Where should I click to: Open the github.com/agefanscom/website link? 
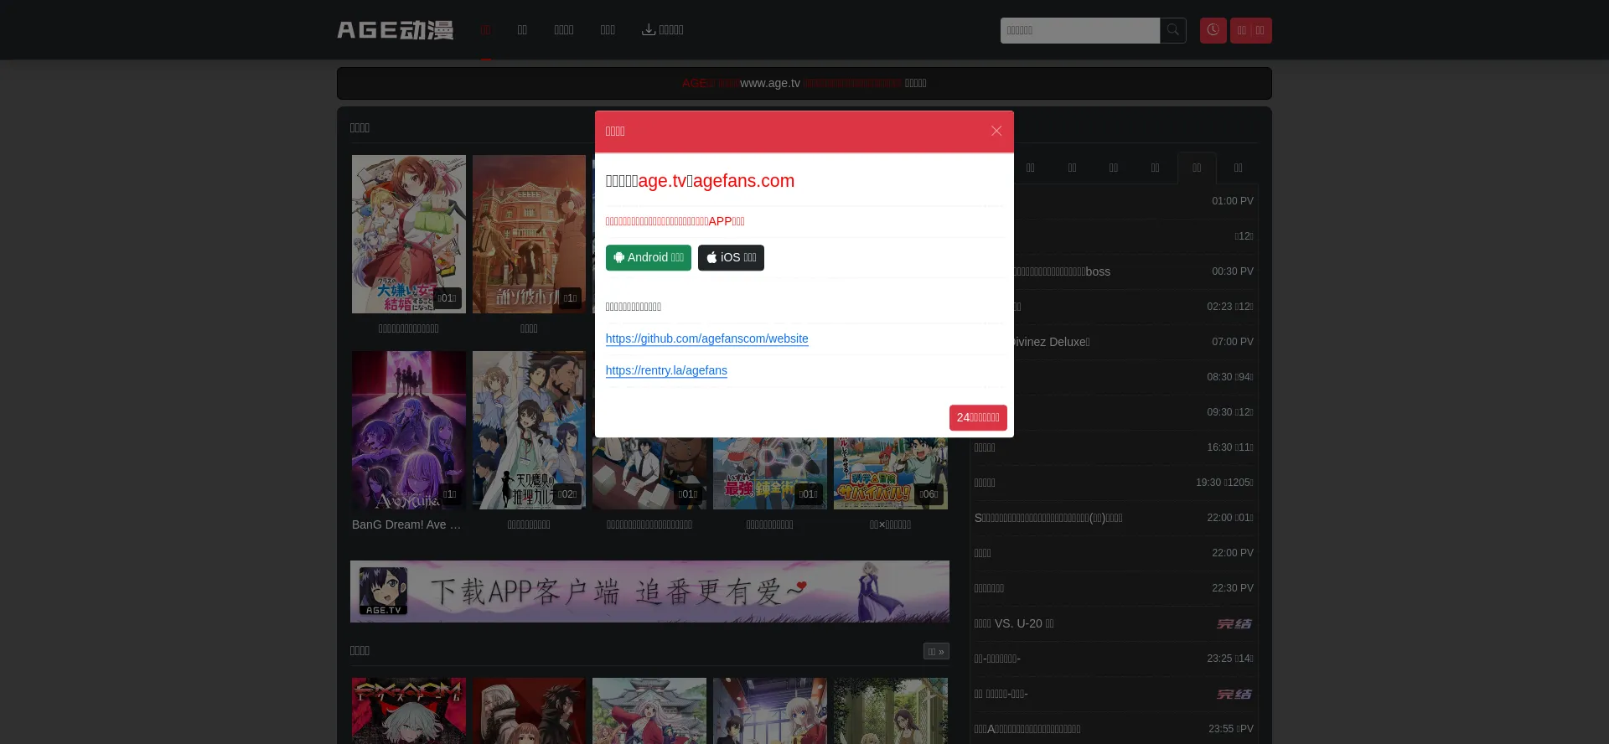[x=707, y=338]
